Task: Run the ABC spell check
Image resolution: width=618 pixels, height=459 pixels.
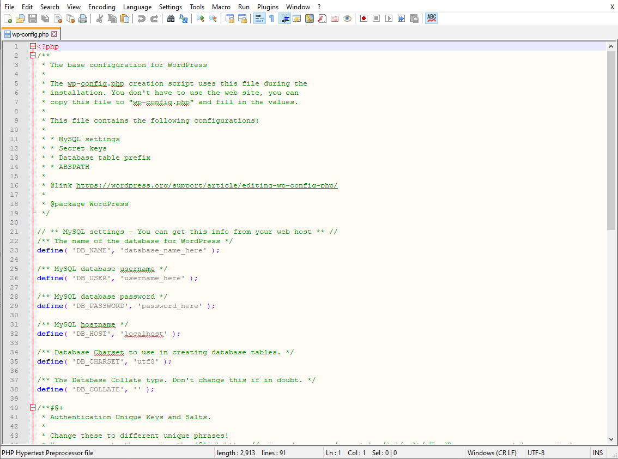Action: tap(431, 18)
